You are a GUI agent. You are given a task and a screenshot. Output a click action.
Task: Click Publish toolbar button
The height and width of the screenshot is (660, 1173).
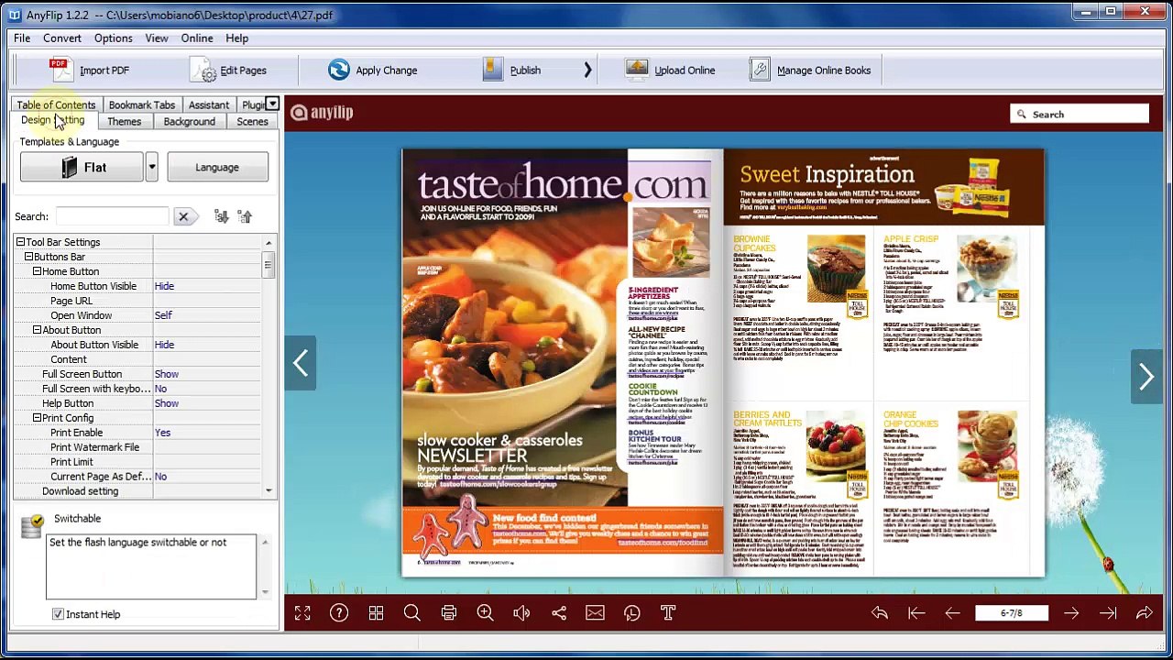[512, 70]
